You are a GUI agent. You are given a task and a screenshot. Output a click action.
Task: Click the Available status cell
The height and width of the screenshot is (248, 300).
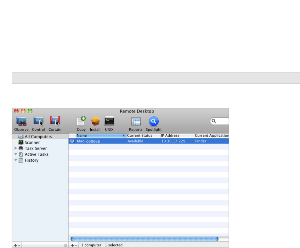(x=135, y=141)
